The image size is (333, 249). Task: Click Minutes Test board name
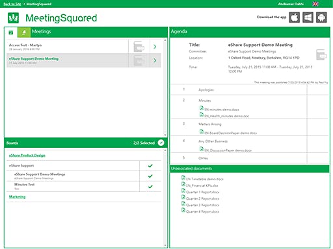pos(24,185)
